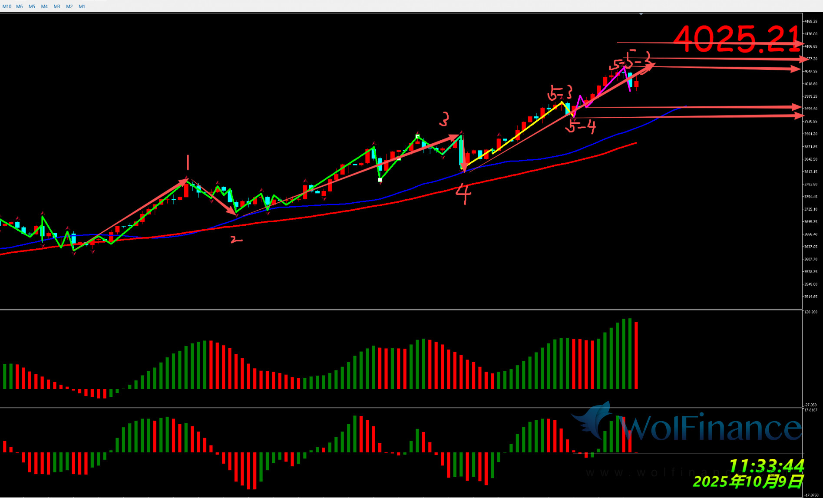This screenshot has height=498, width=823.
Task: Click the 11:33:44 clock display
Action: pyautogui.click(x=767, y=466)
